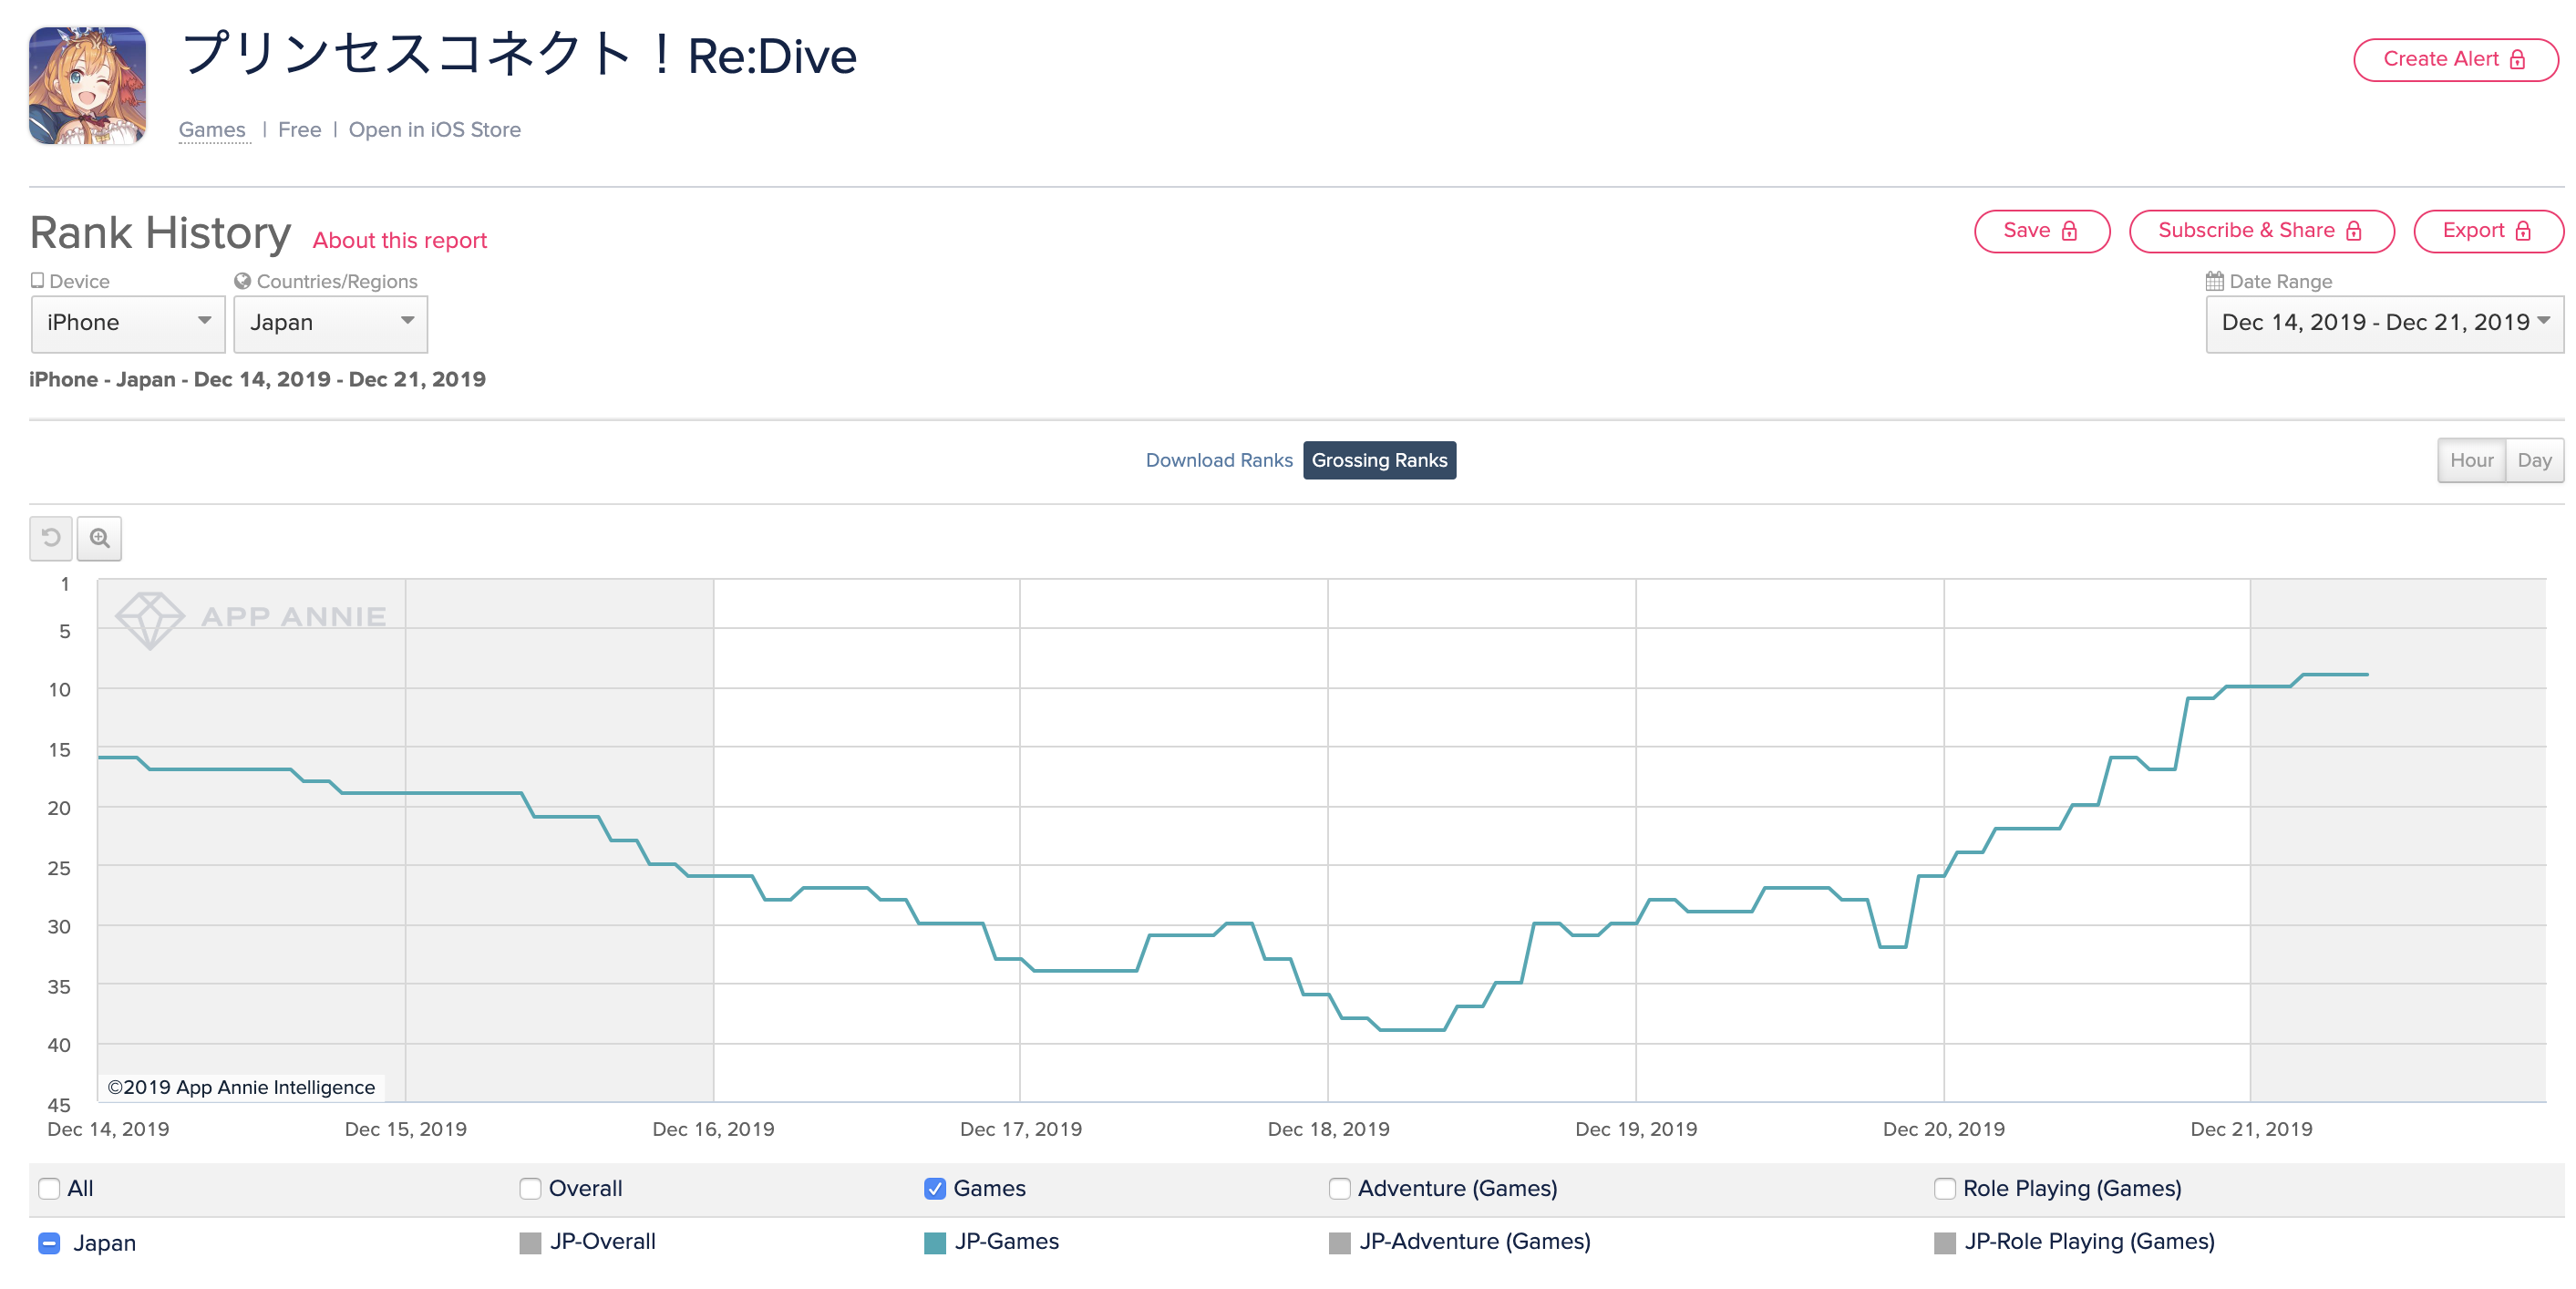Enable the Role Playing (Games) checkbox
This screenshot has width=2576, height=1289.
[1944, 1188]
